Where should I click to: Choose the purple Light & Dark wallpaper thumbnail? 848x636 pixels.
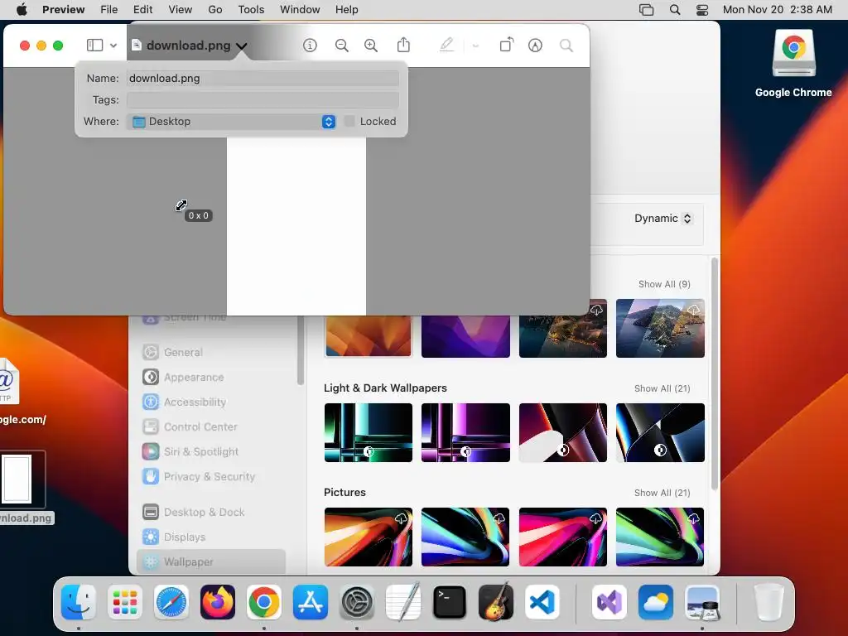pyautogui.click(x=465, y=432)
